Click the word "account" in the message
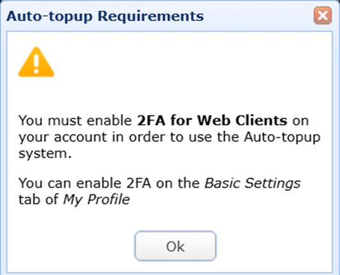Screen dimensions: 340x275 click(x=80, y=137)
